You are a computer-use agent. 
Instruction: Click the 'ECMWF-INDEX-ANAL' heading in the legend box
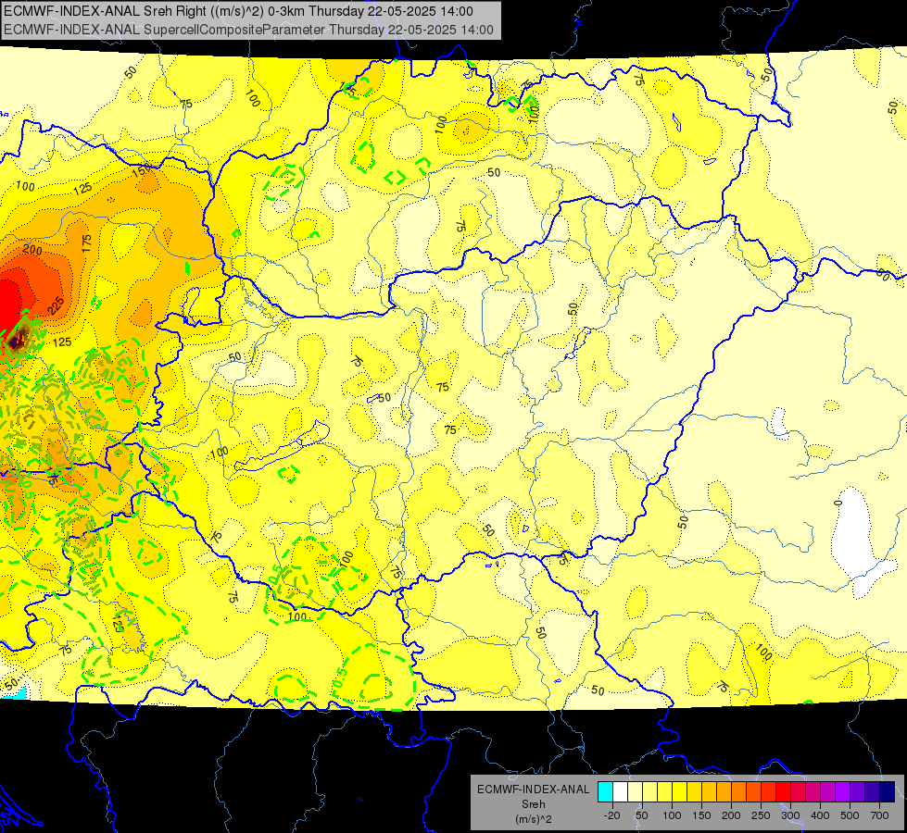tap(534, 789)
